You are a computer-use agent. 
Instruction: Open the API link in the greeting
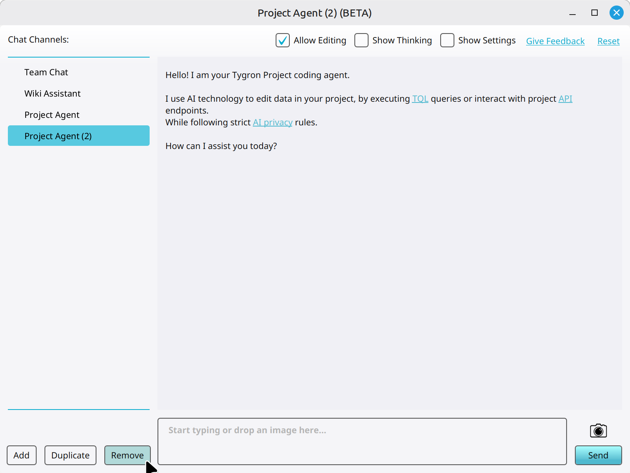pyautogui.click(x=565, y=99)
